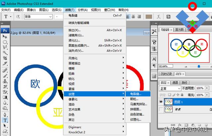Viewport: 212px width, 136px height.
Task: Open the Tool Presets dock icon
Action: pyautogui.click(x=154, y=32)
